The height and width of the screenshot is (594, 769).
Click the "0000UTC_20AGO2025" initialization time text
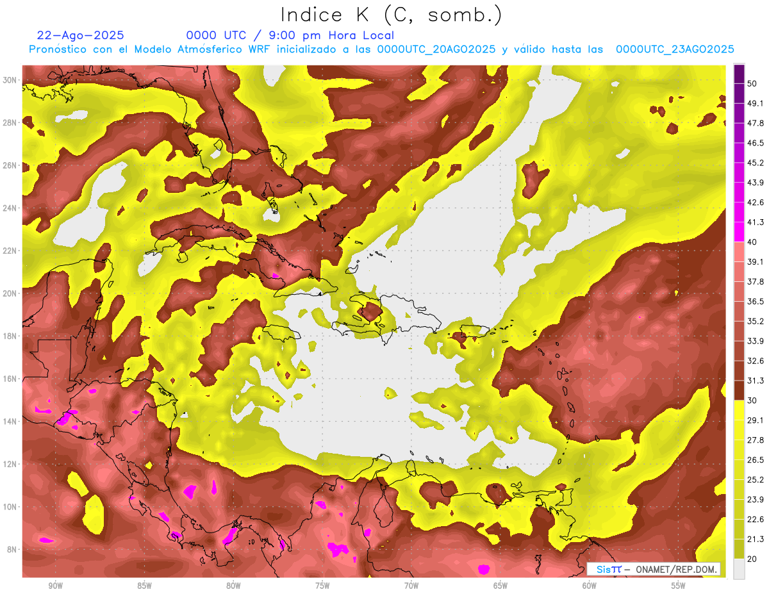[436, 49]
